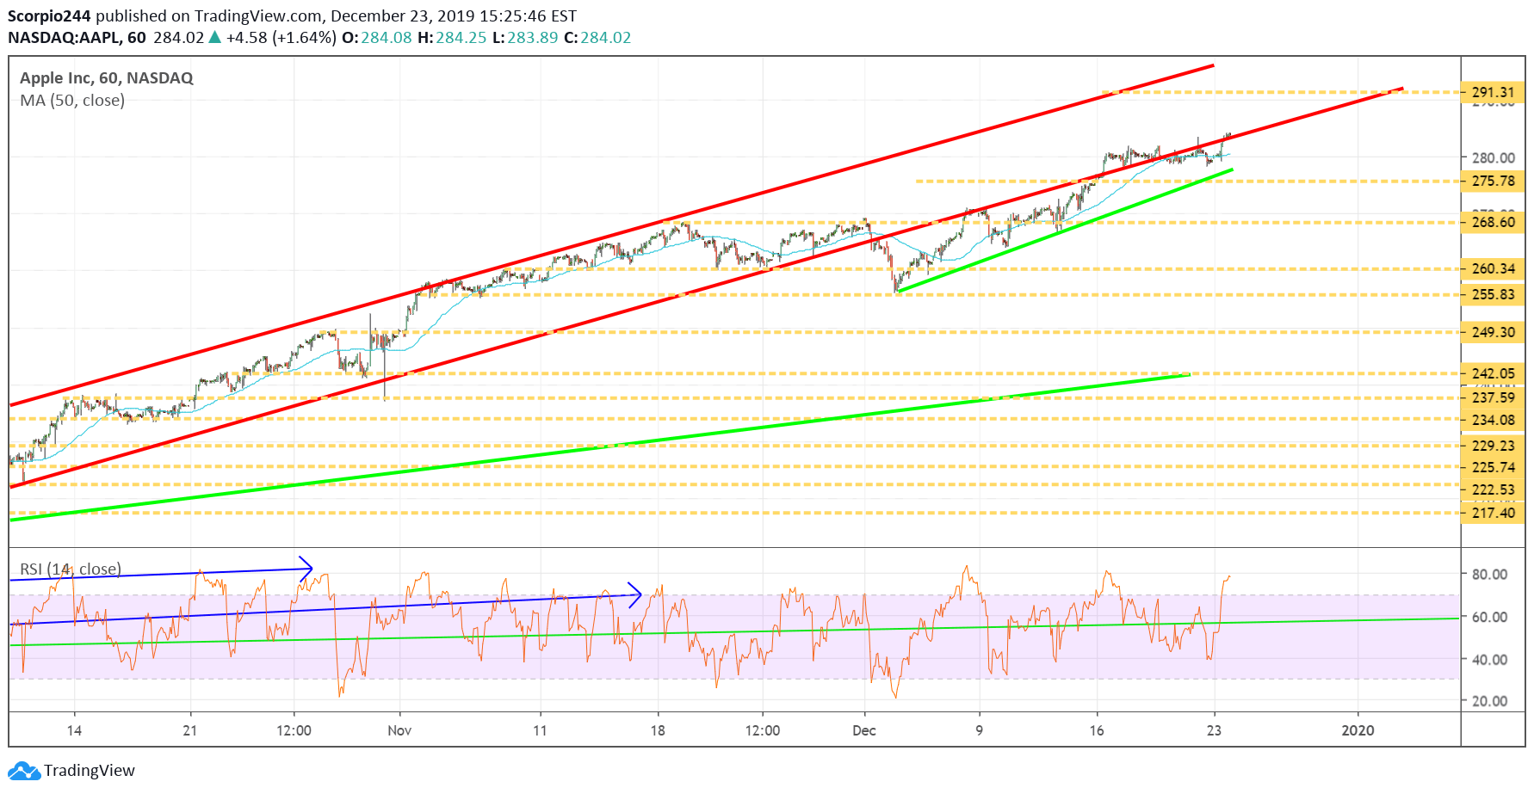
Task: Click the 217.40 price level label
Action: coord(1493,513)
